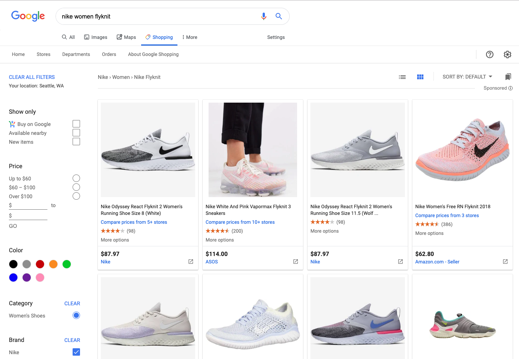519x359 pixels.
Task: Open search Settings
Action: pyautogui.click(x=276, y=37)
